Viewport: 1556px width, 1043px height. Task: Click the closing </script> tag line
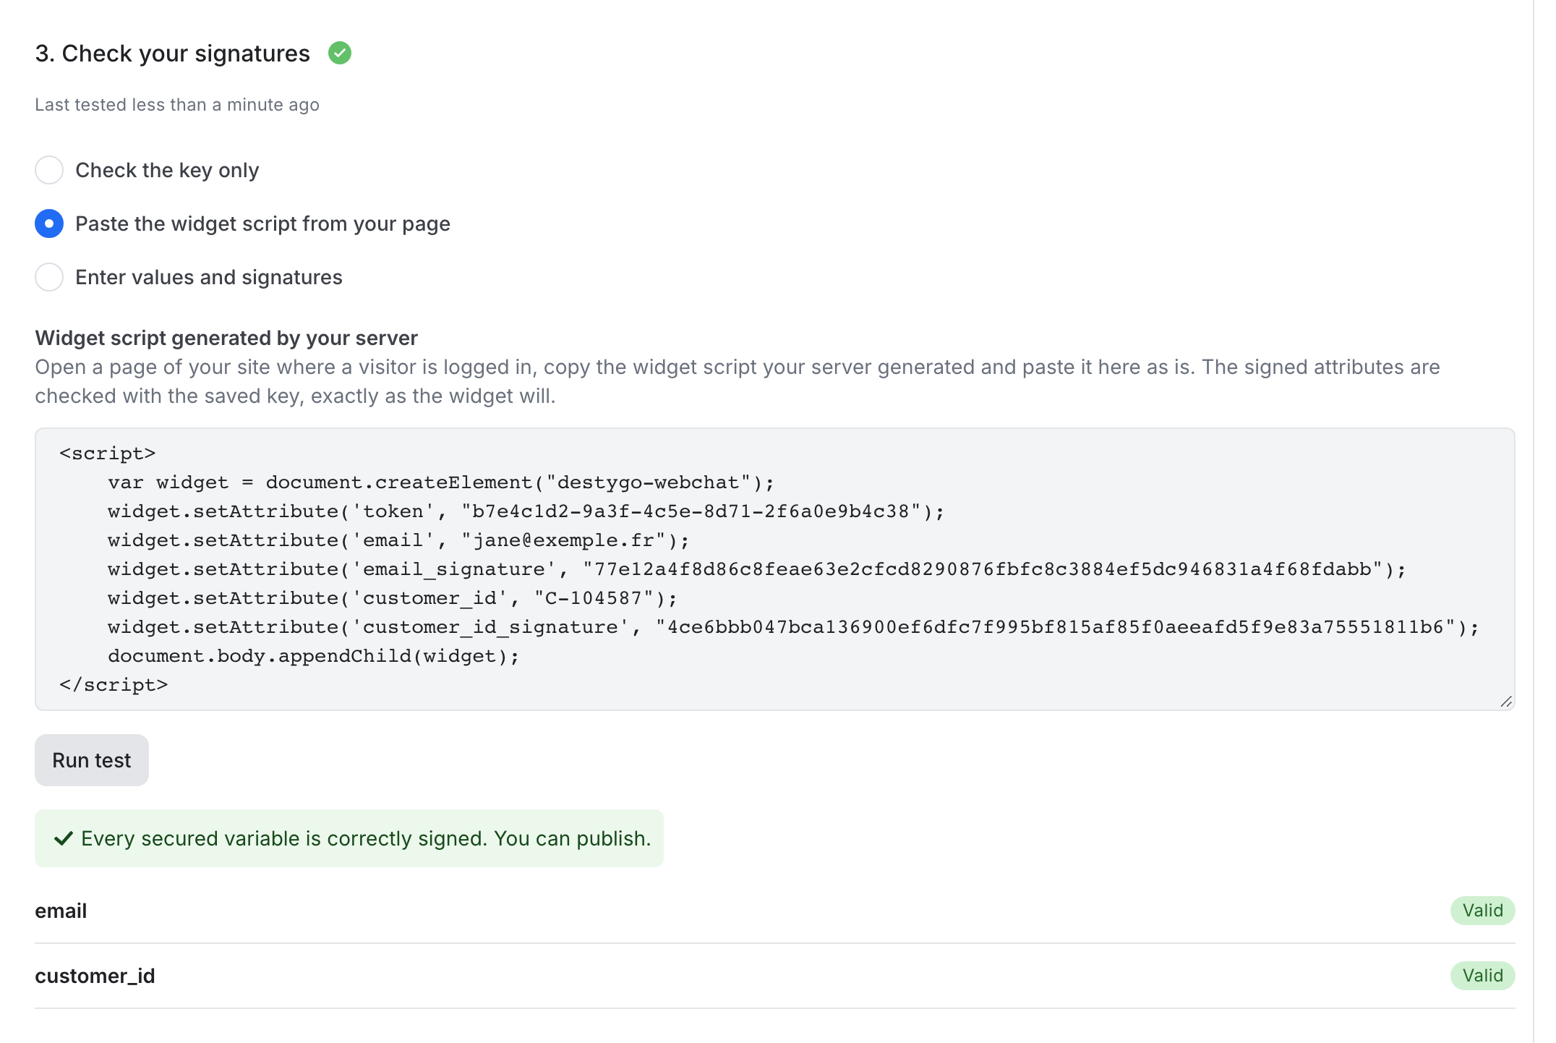tap(114, 685)
